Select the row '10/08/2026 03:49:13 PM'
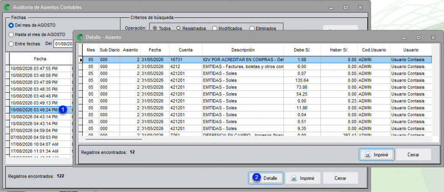 [40, 103]
